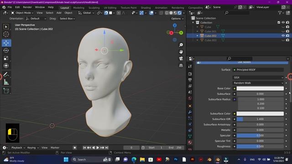Open the Object Data properties tab
292x164 pixels.
point(190,136)
